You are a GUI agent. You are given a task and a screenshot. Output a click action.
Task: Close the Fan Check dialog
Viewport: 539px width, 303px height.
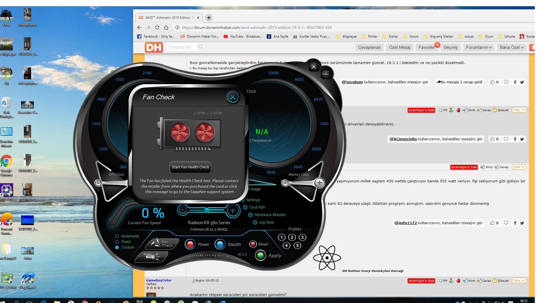click(232, 97)
